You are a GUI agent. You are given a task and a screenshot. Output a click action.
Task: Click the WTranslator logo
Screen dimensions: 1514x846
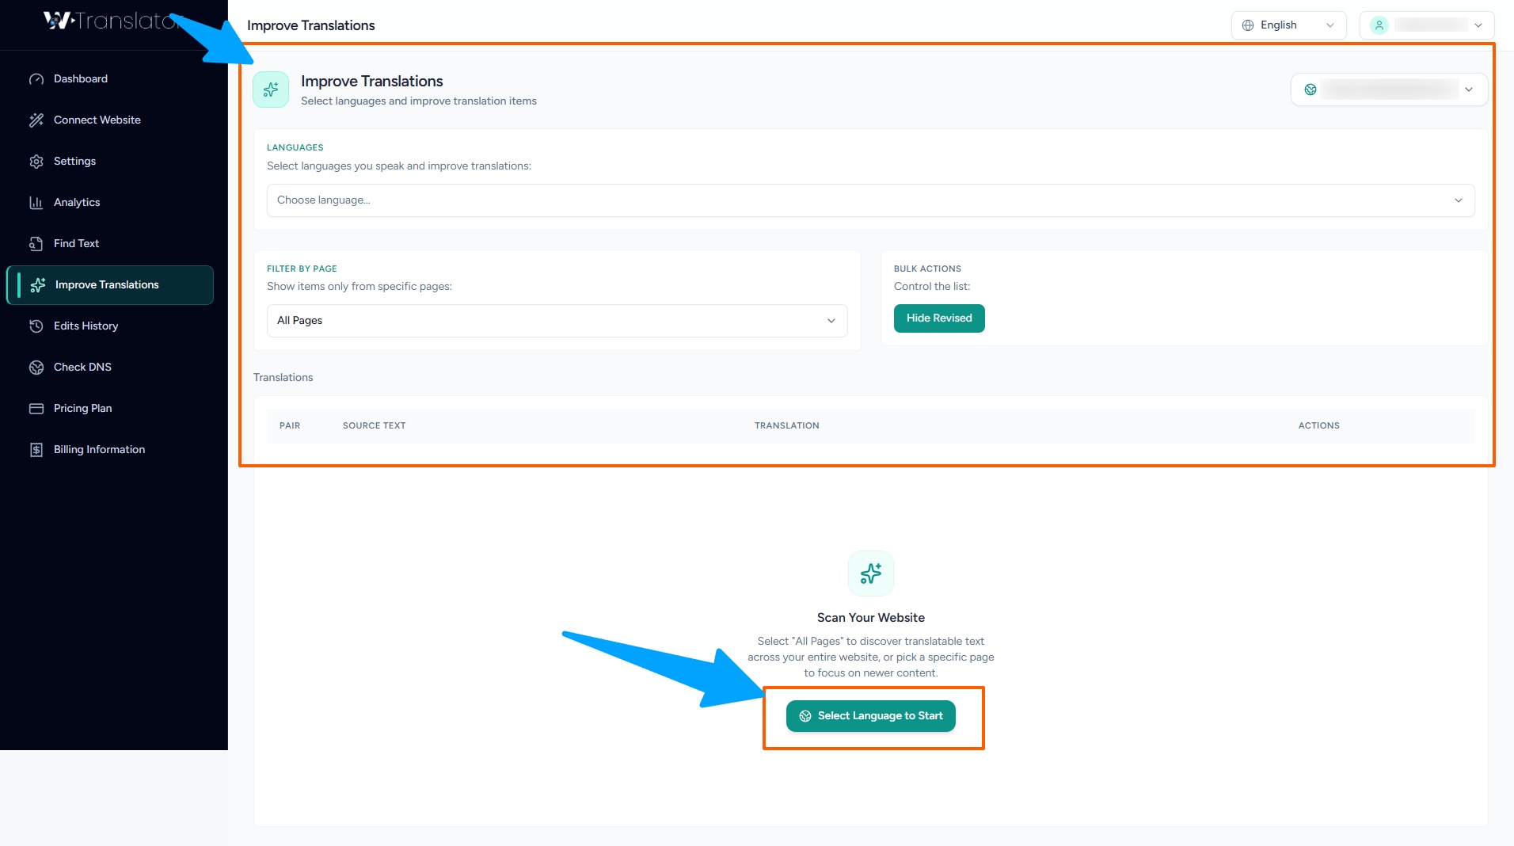(x=109, y=21)
